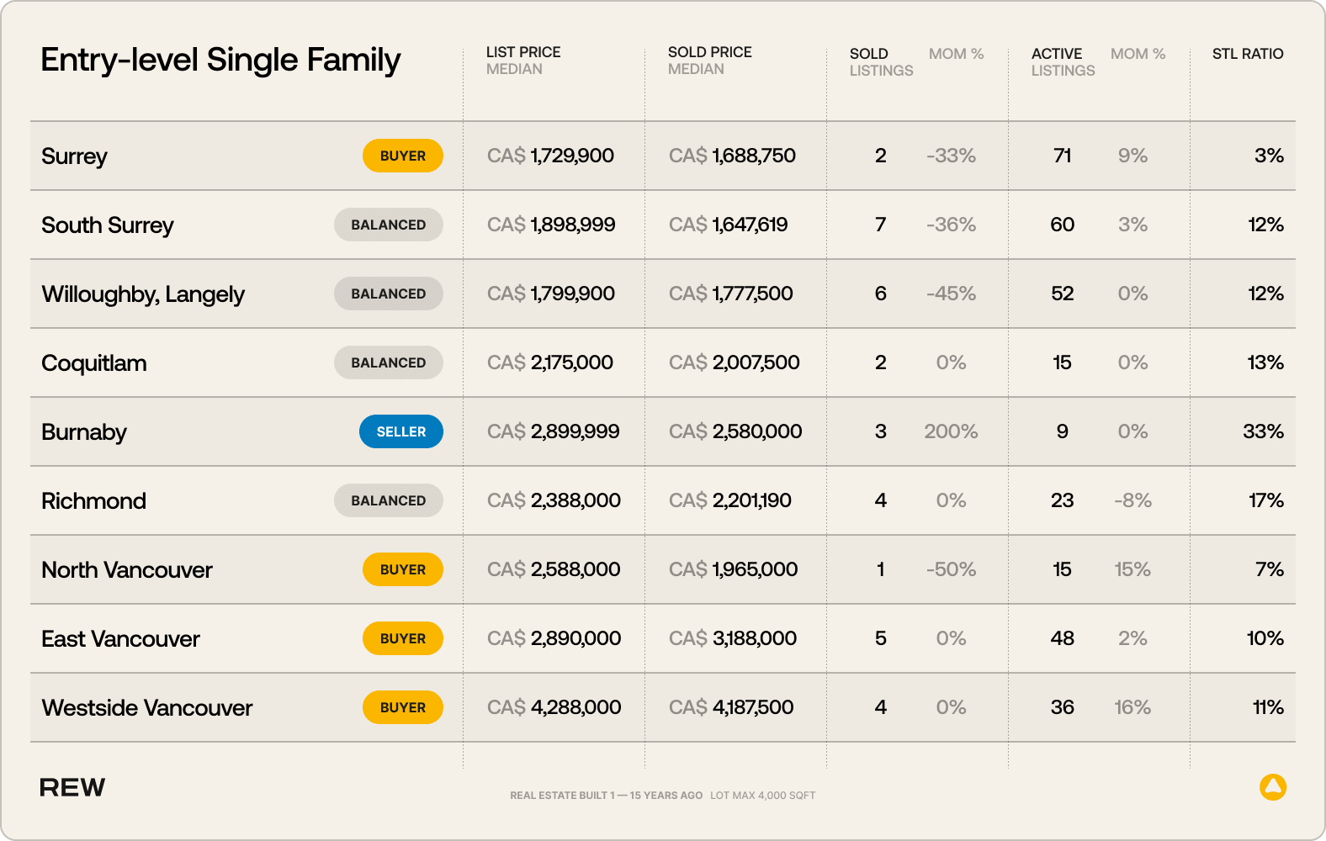Select the SOLD LISTINGS column header
Image resolution: width=1326 pixels, height=841 pixels.
(881, 62)
